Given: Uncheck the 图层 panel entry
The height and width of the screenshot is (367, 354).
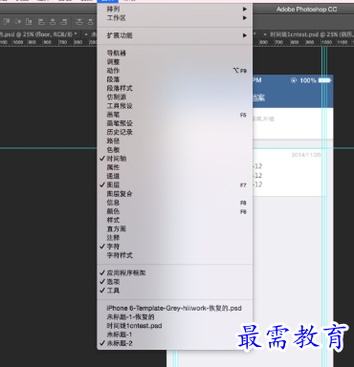Looking at the screenshot, I should click(x=175, y=184).
